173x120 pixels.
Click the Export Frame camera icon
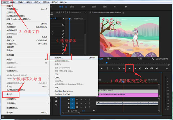(157, 68)
